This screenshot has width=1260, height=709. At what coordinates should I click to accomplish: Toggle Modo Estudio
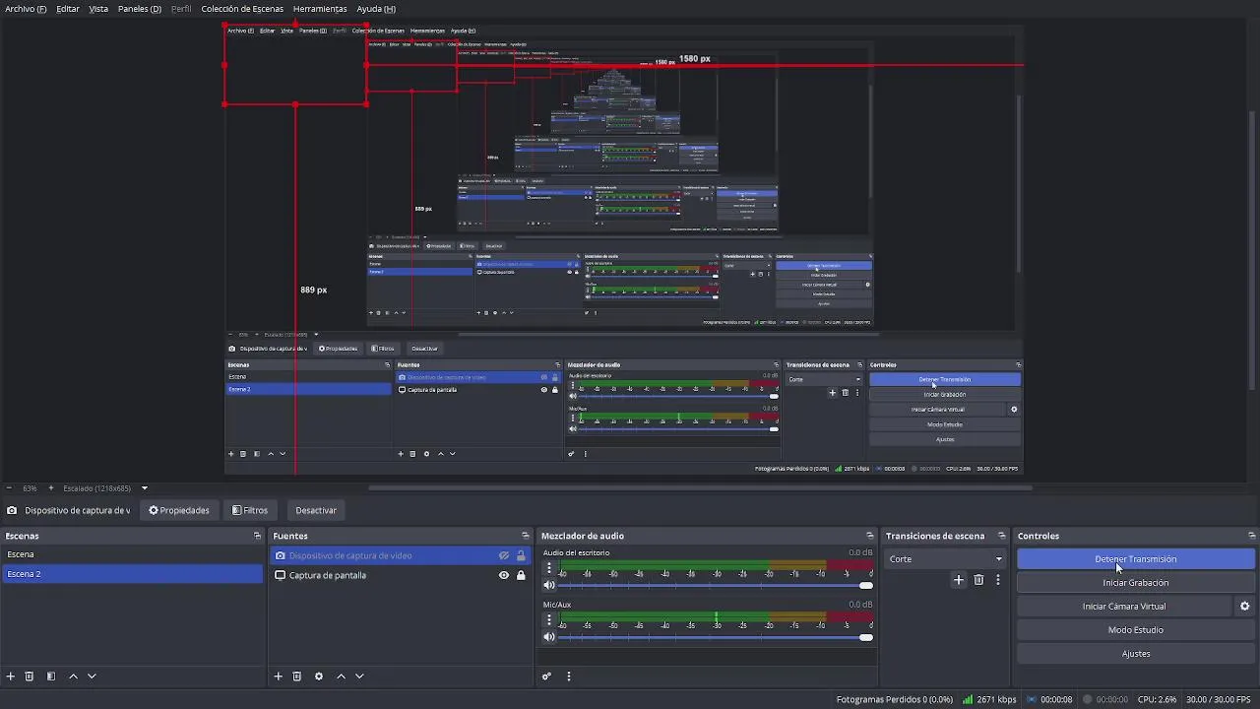tap(1136, 630)
